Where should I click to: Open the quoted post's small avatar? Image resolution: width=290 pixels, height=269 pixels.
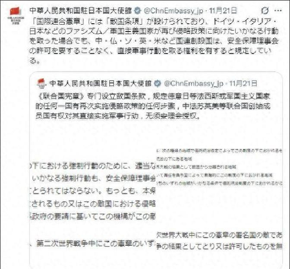click(x=41, y=83)
